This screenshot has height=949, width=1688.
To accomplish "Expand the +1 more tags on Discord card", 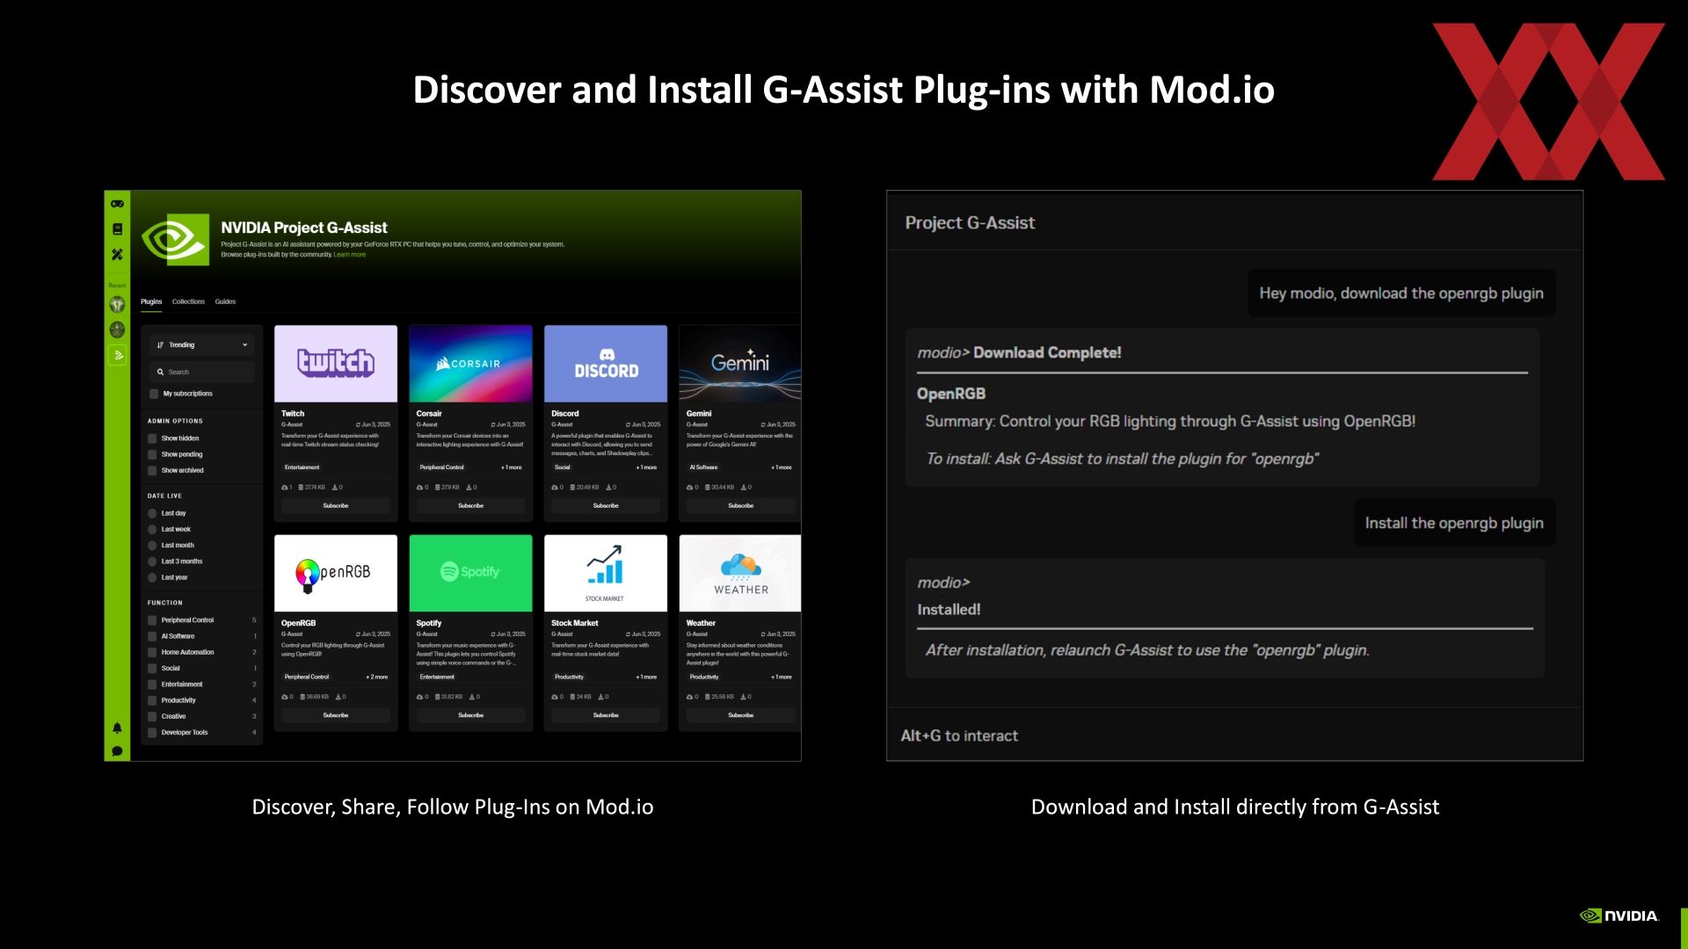I will point(646,467).
